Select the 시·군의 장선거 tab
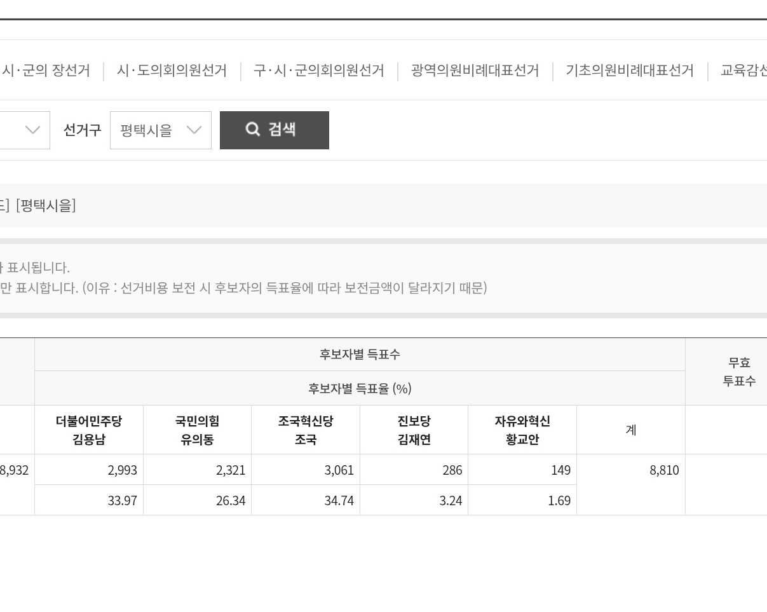767x612 pixels. click(x=45, y=71)
